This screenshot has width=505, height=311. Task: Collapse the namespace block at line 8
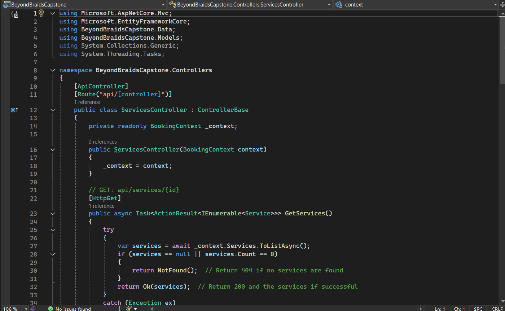coord(53,70)
